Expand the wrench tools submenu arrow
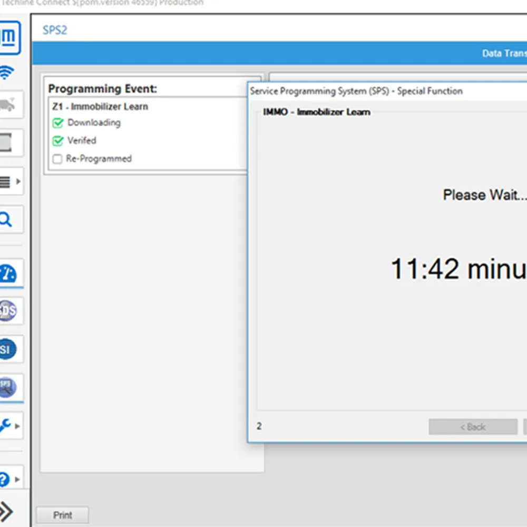The height and width of the screenshot is (527, 527). click(17, 426)
